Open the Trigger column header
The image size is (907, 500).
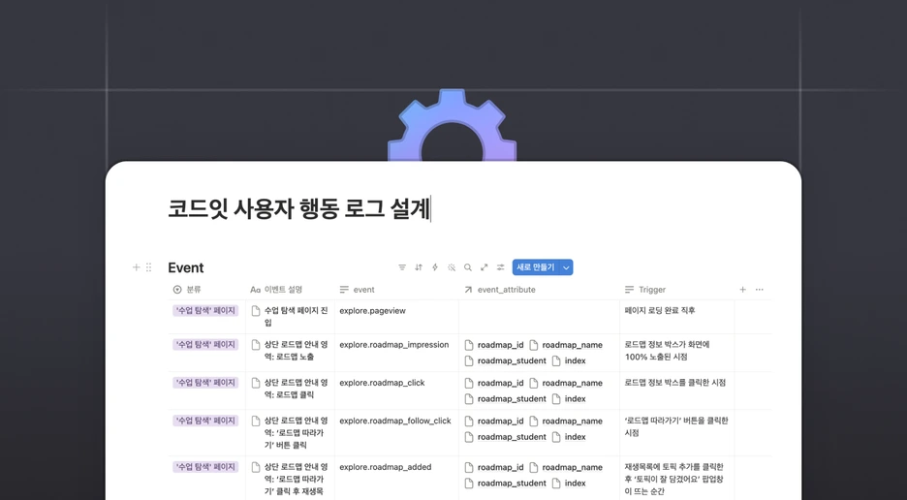(x=645, y=290)
